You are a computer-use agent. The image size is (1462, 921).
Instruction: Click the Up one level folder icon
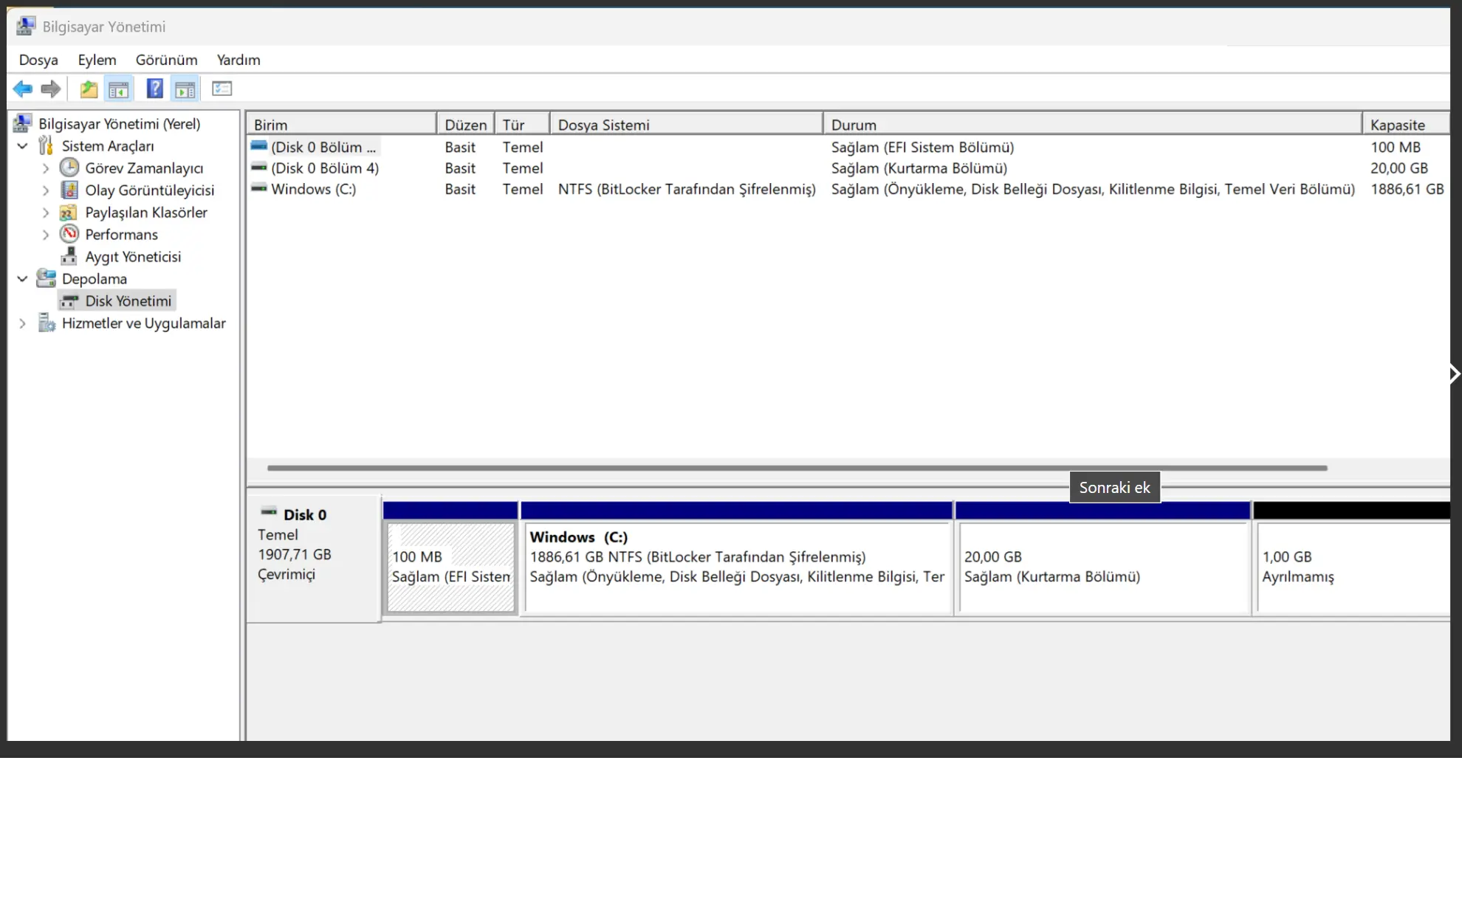[x=89, y=89]
